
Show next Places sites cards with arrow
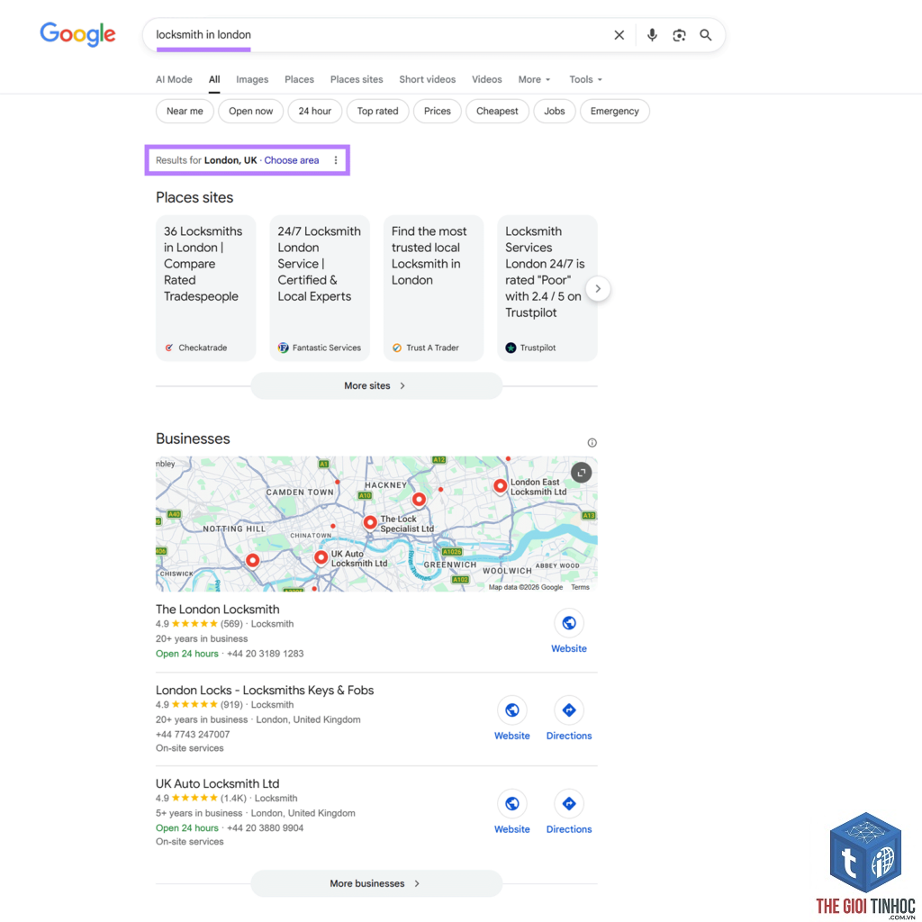(x=598, y=289)
